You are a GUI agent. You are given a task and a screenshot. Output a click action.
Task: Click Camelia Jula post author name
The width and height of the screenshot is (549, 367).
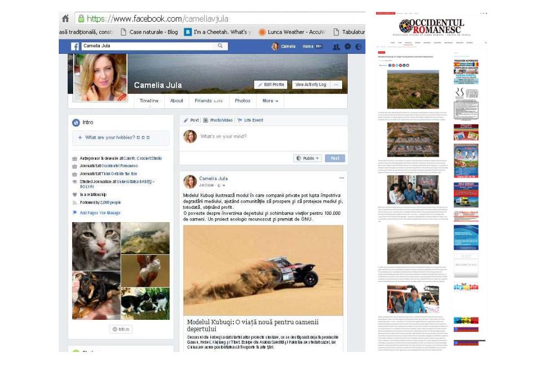point(213,178)
